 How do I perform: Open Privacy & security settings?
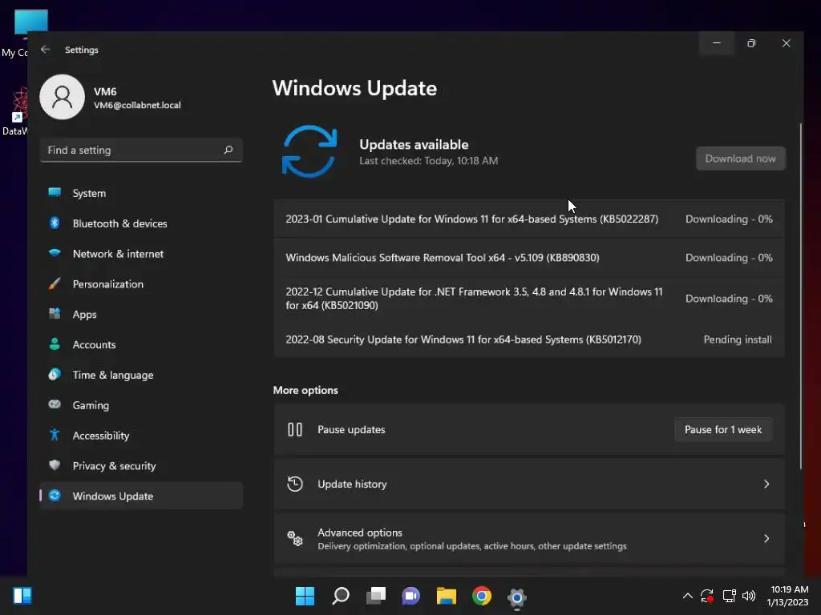pyautogui.click(x=141, y=466)
